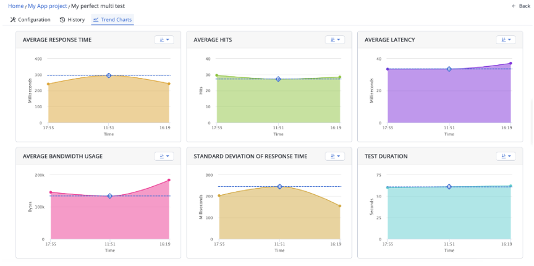Screen dimensions: 534x266
Task: Click the AVERAGE BANDWIDTH USAGE panel title
Action: pyautogui.click(x=62, y=157)
